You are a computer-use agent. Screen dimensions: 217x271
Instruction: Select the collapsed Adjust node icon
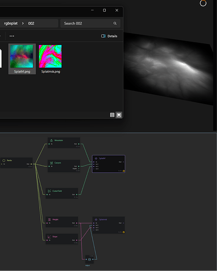pyautogui.click(x=90, y=260)
